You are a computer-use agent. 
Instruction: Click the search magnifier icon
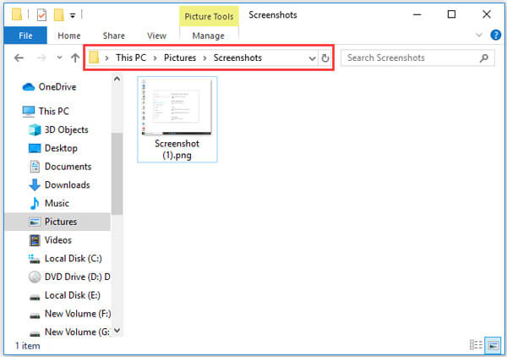click(x=484, y=58)
